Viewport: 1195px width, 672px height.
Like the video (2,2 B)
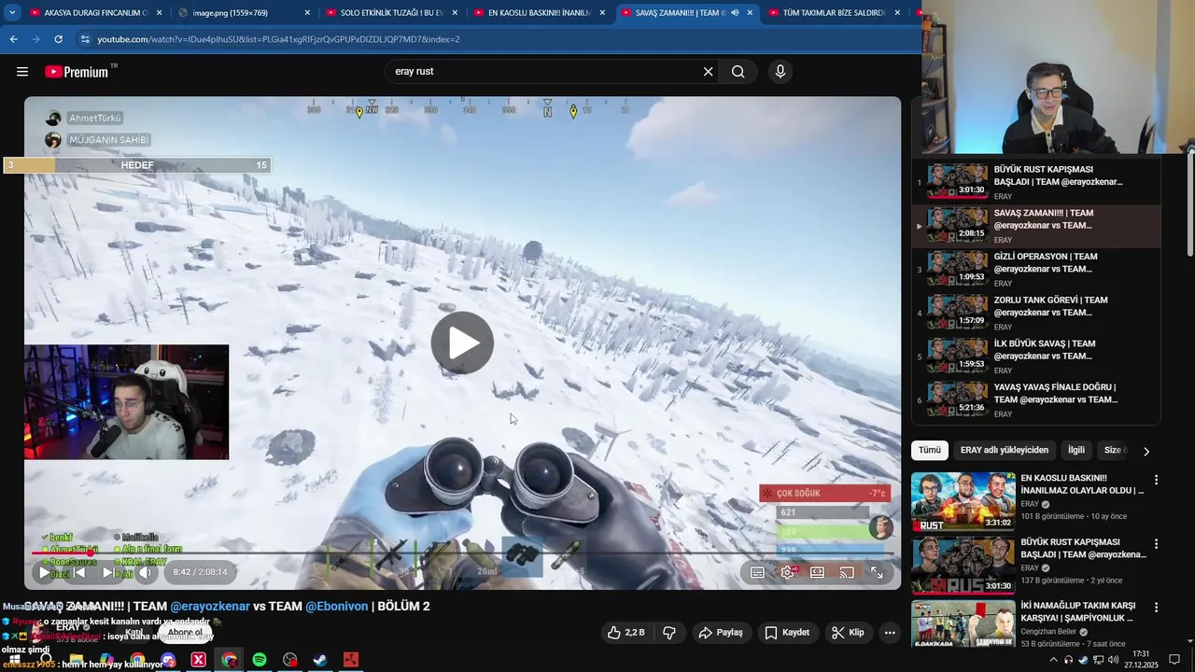[626, 632]
